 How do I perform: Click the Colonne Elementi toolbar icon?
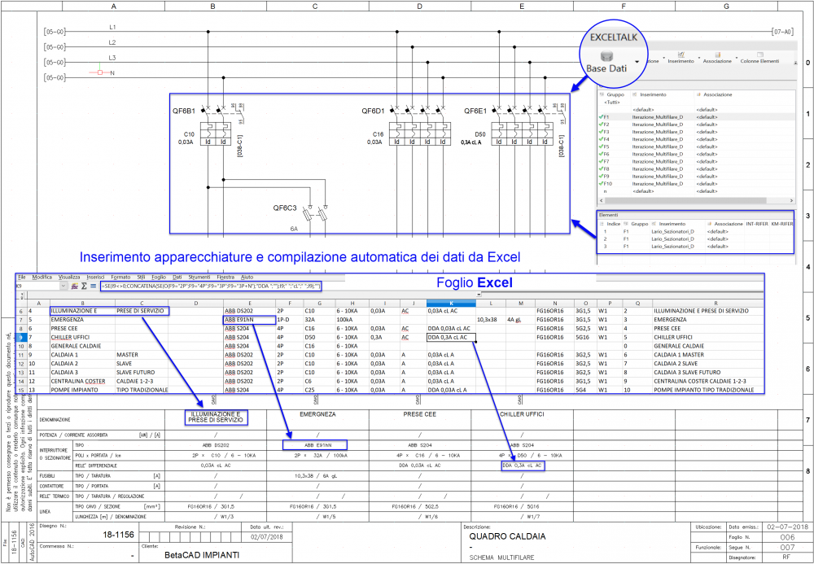759,54
